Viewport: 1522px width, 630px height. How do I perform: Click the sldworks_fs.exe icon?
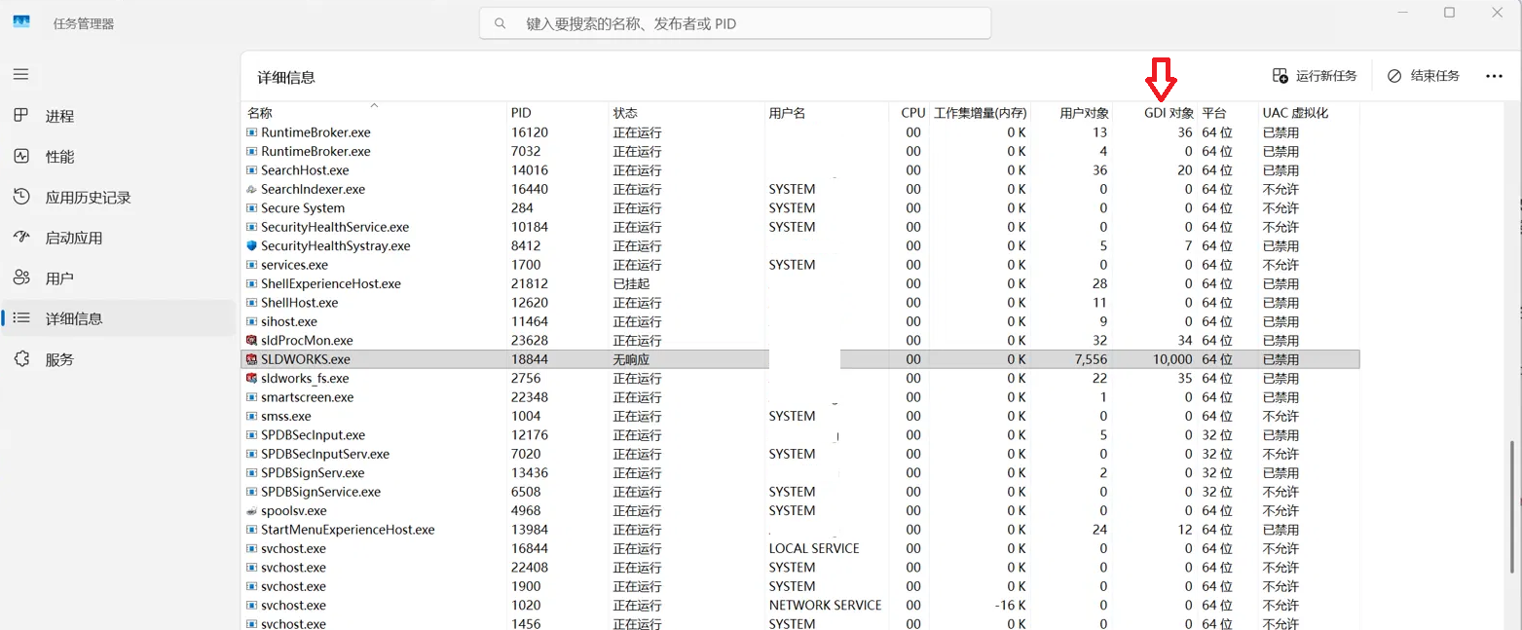[251, 379]
